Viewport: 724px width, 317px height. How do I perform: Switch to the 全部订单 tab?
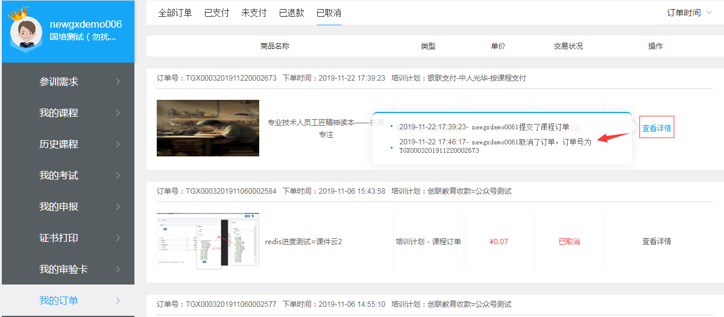(x=175, y=13)
